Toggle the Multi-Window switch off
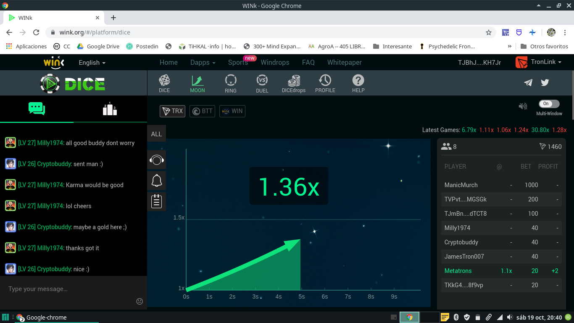 click(x=549, y=103)
